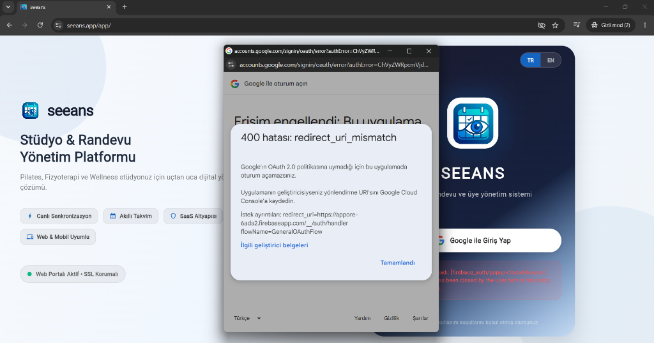Click the browser forward arrow
This screenshot has width=654, height=343.
pyautogui.click(x=25, y=25)
